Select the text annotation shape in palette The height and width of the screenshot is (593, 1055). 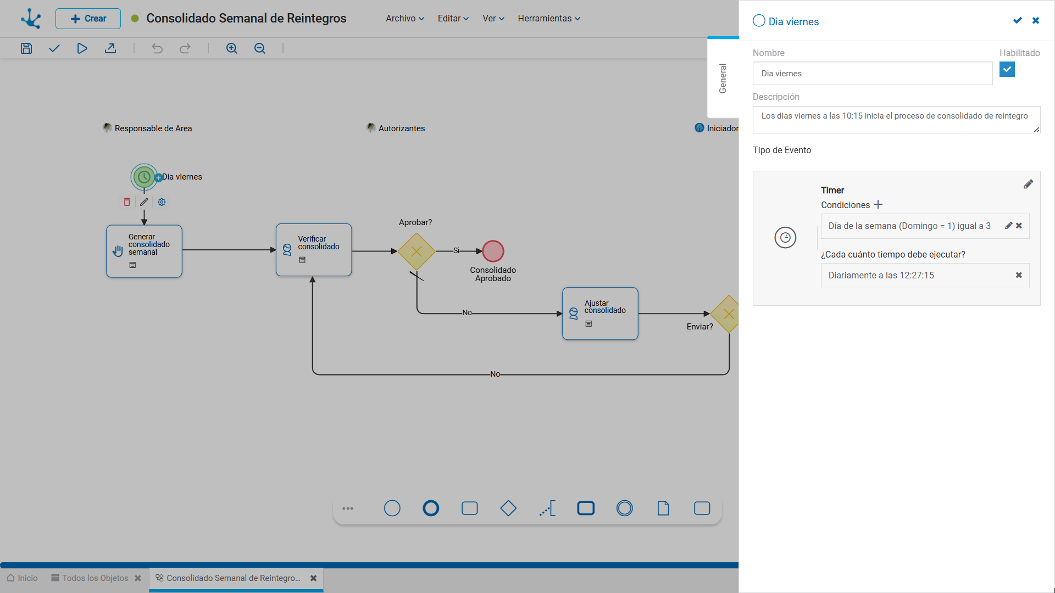pos(547,508)
